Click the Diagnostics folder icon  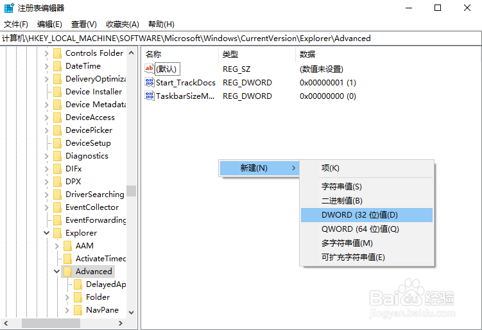pyautogui.click(x=58, y=156)
